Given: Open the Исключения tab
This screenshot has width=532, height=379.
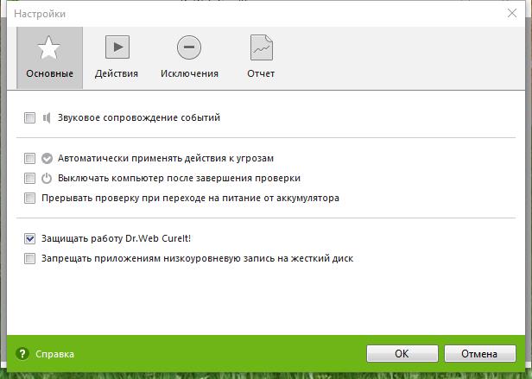Looking at the screenshot, I should 189,58.
